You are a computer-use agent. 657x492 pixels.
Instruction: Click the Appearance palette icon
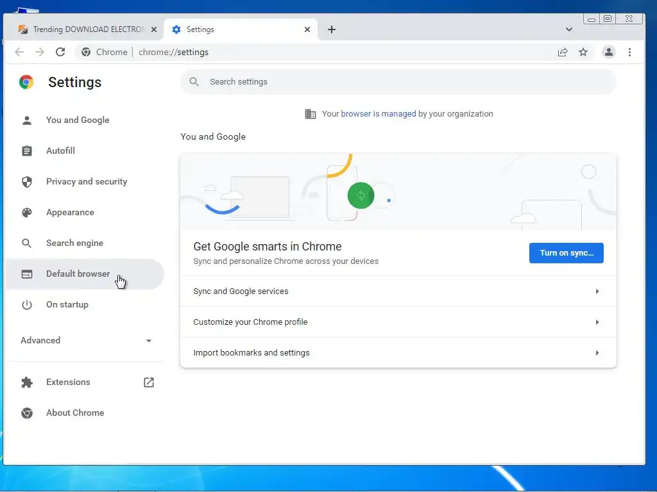[x=27, y=213]
